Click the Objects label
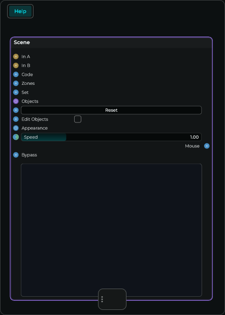The image size is (225, 315). coord(30,101)
